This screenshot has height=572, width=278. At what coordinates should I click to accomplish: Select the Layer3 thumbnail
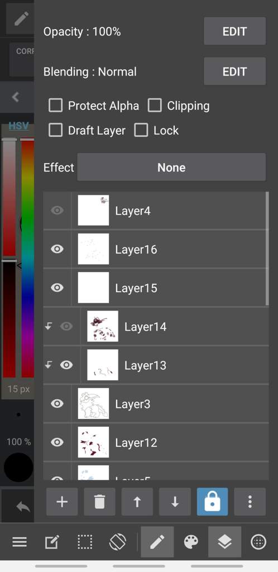(93, 403)
